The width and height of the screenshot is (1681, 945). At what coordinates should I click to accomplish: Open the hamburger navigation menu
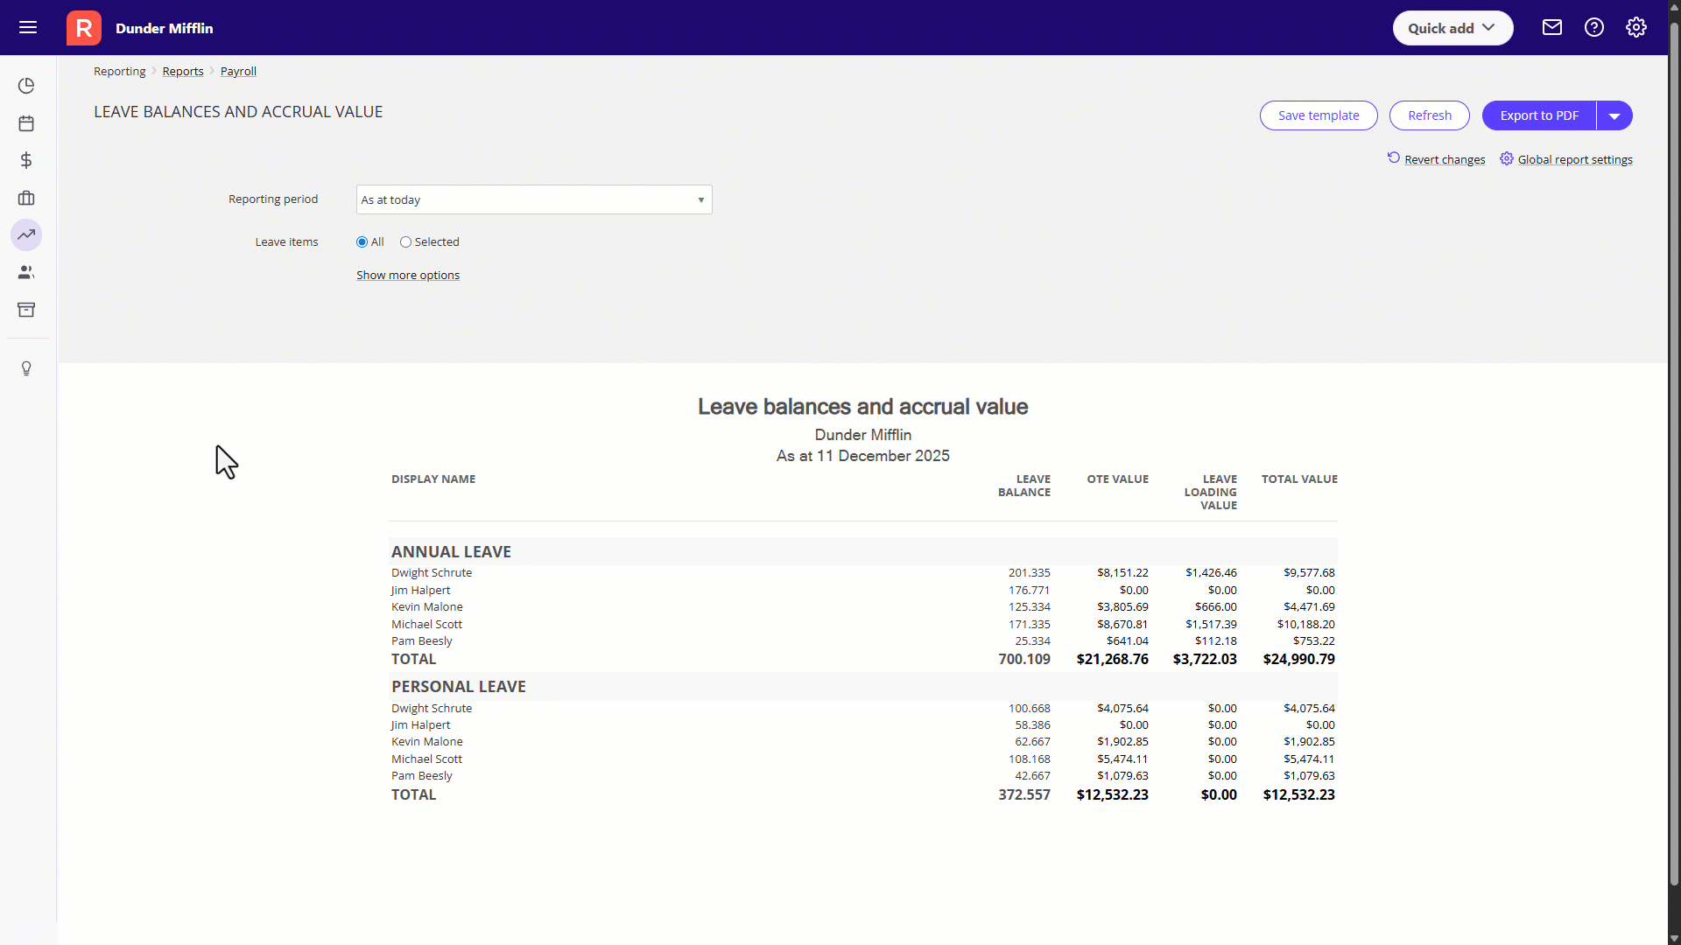[28, 27]
